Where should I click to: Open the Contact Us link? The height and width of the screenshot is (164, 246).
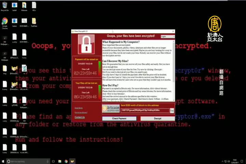tap(80, 117)
